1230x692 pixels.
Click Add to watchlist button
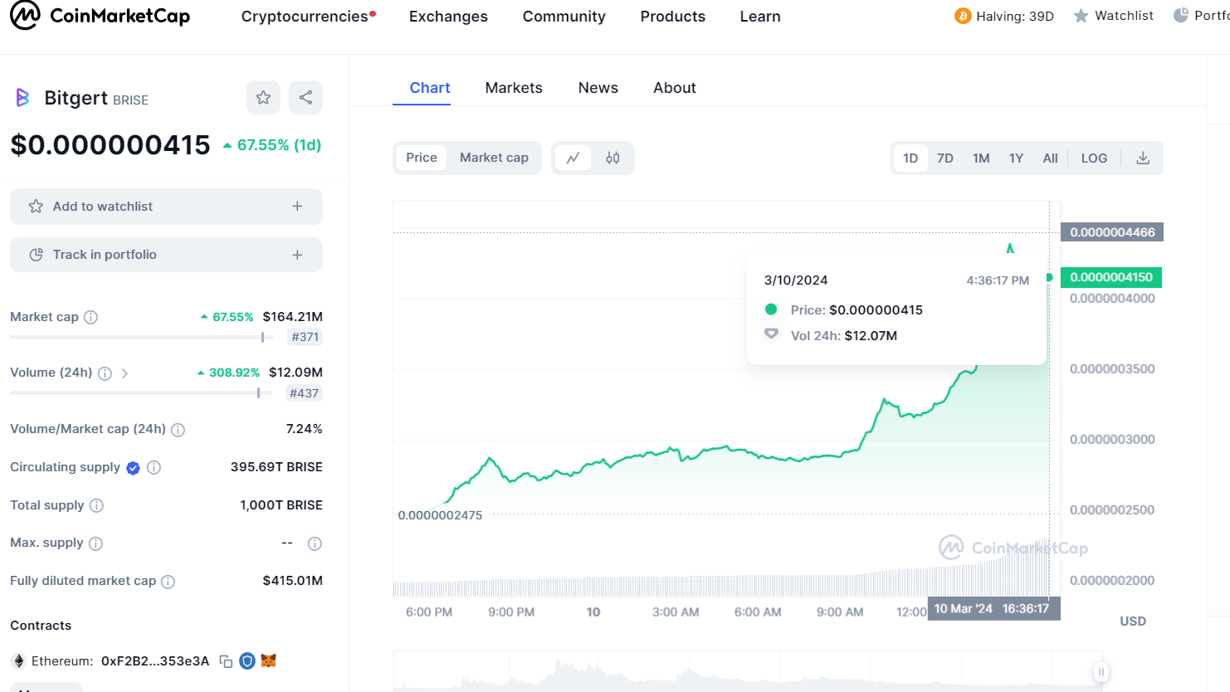pyautogui.click(x=166, y=207)
